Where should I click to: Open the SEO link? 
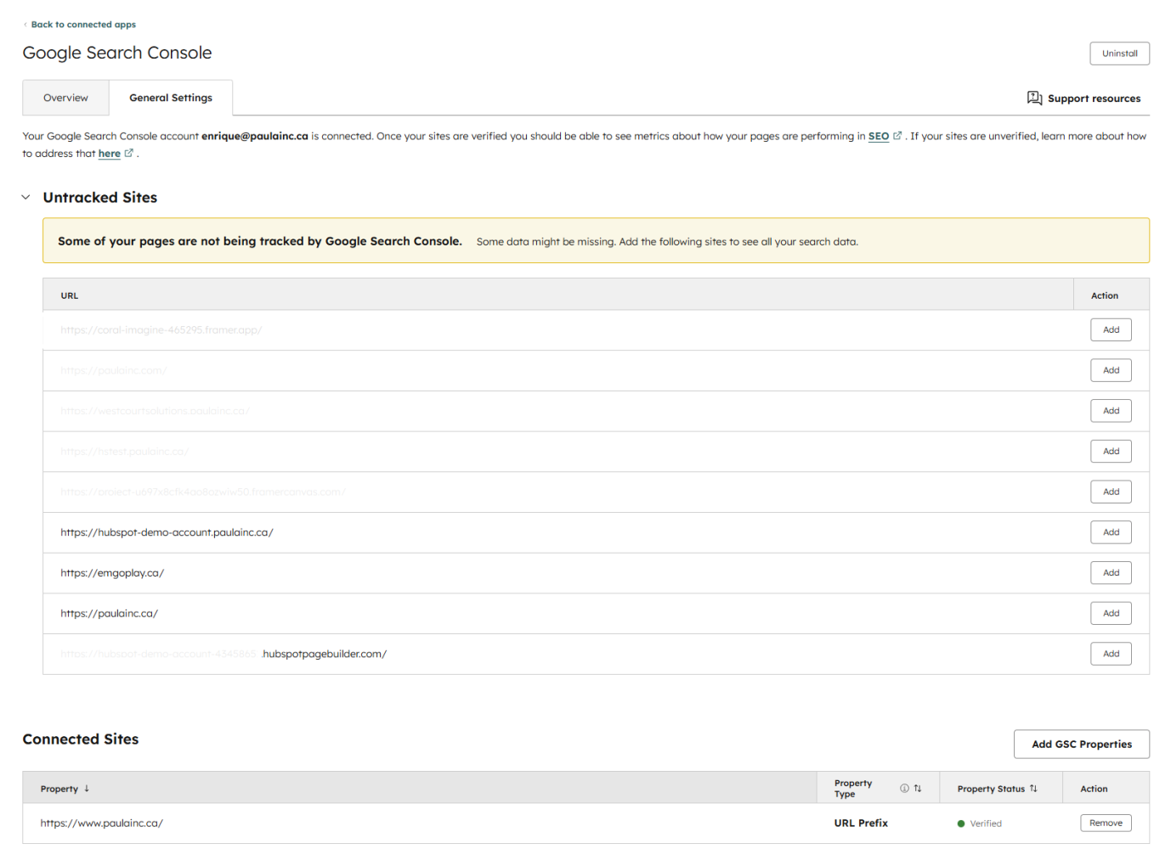(x=878, y=136)
